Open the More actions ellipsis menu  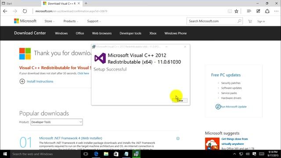click(276, 11)
